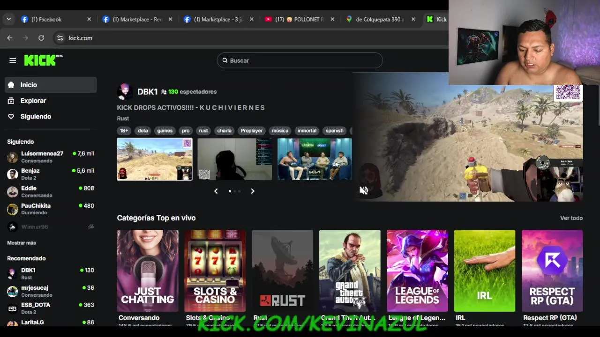Open DBK1 streamer avatar in featured header
This screenshot has width=600, height=337.
click(x=125, y=92)
